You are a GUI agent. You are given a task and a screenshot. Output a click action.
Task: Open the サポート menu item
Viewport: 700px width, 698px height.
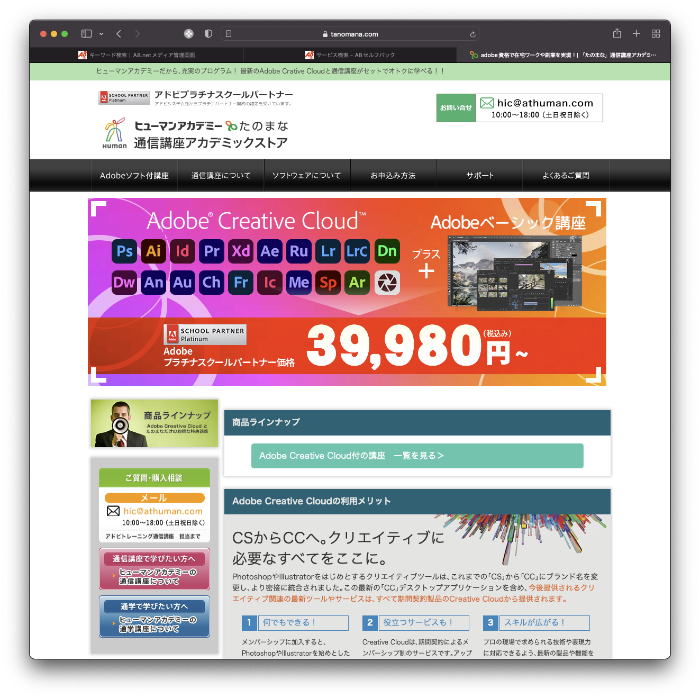click(480, 176)
